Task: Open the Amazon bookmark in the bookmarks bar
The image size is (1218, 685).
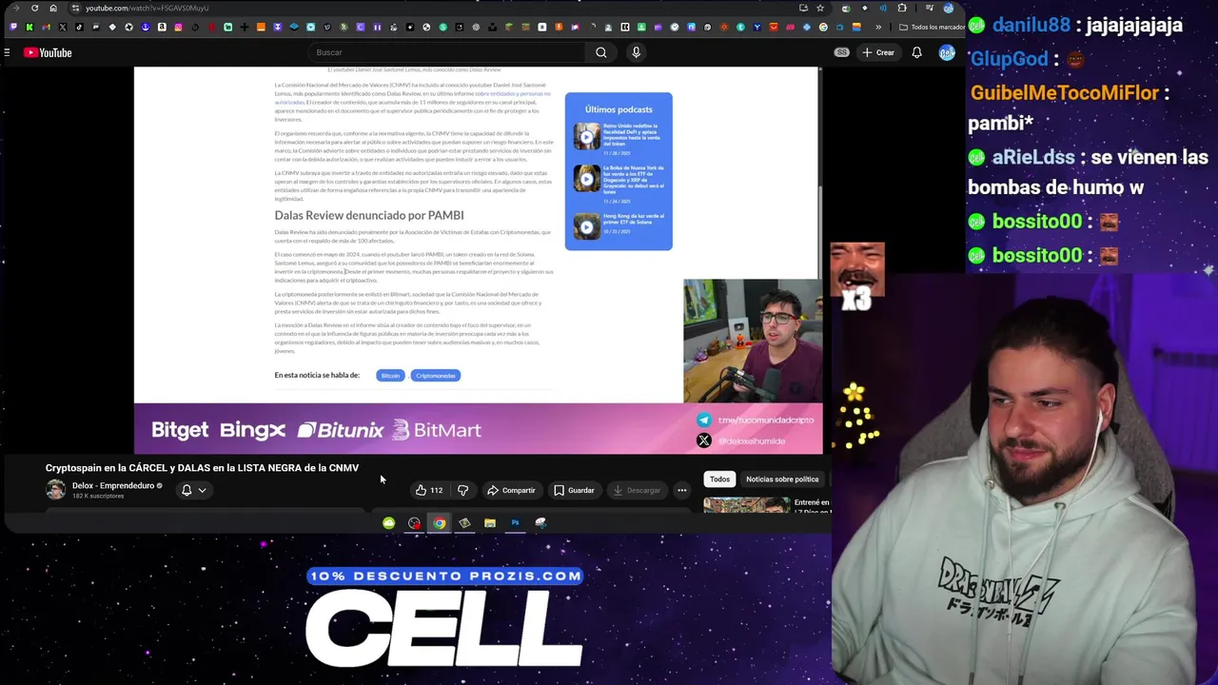Action: (162, 27)
